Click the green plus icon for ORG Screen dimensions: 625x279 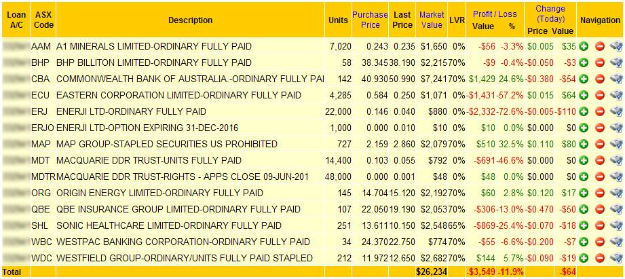pos(584,193)
